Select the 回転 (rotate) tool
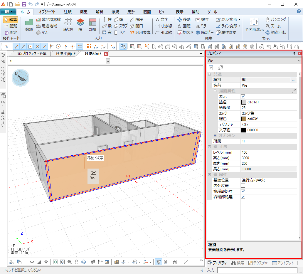 pyautogui.click(x=184, y=26)
